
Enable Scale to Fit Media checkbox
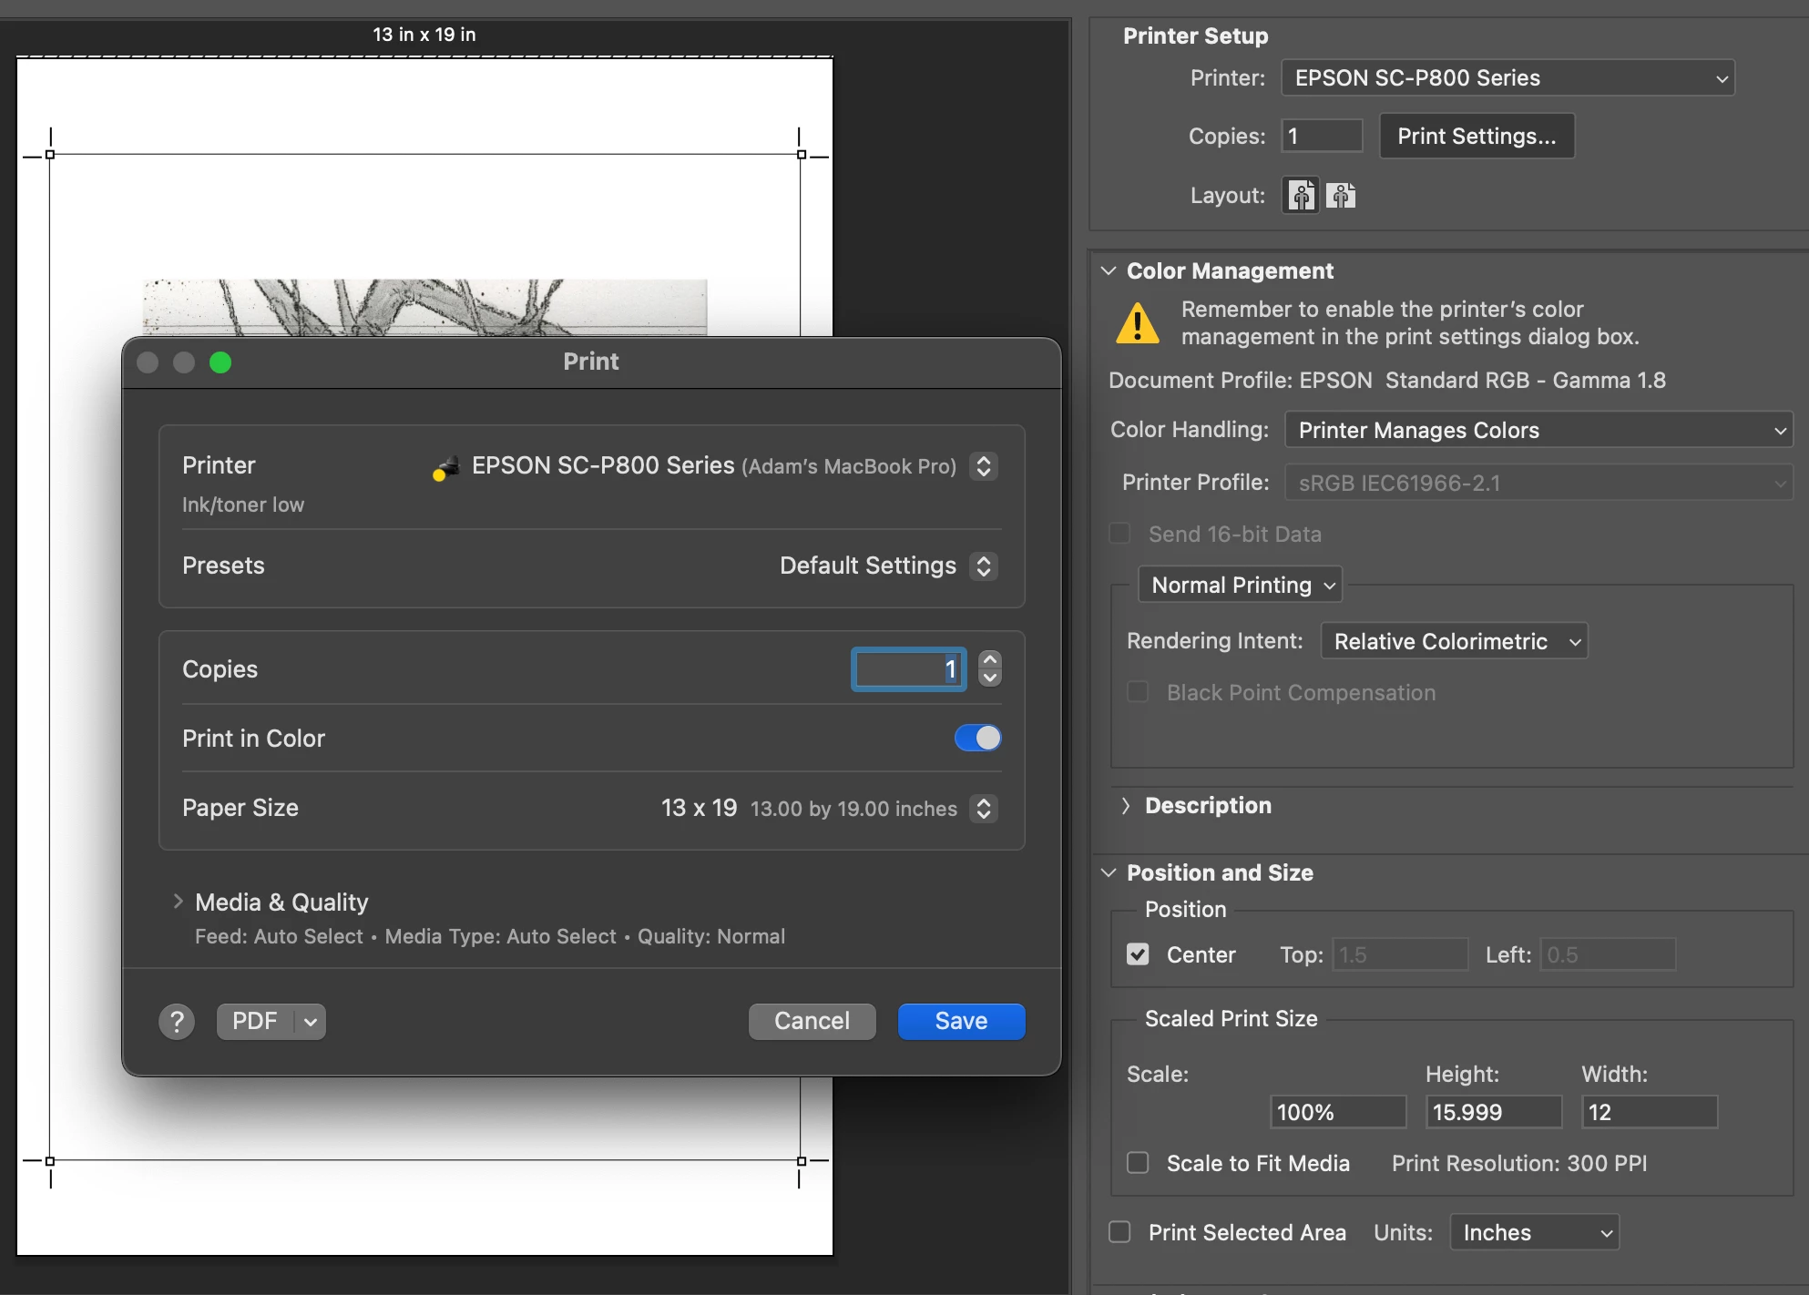pos(1138,1163)
